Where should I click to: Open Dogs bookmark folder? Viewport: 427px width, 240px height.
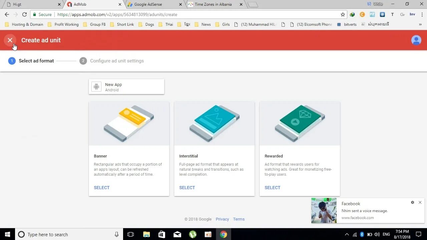click(146, 24)
